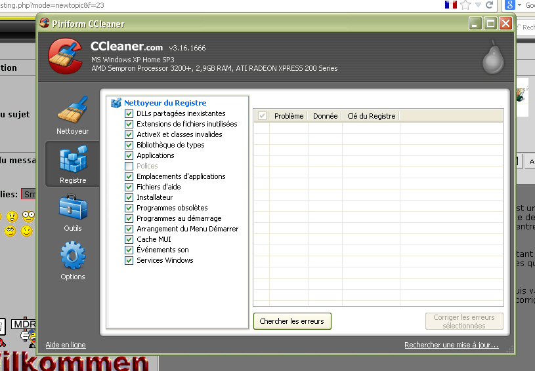
Task: Toggle ActiveX et classes invalides checkbox
Action: coord(129,134)
